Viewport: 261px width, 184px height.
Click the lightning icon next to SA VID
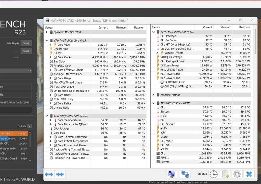[51, 53]
